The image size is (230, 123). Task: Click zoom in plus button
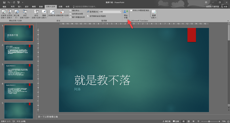click(219, 121)
